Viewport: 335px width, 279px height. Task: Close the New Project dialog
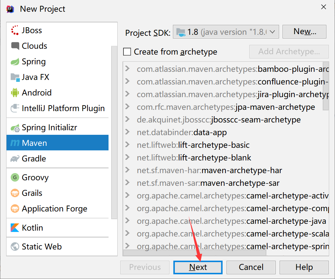click(323, 7)
